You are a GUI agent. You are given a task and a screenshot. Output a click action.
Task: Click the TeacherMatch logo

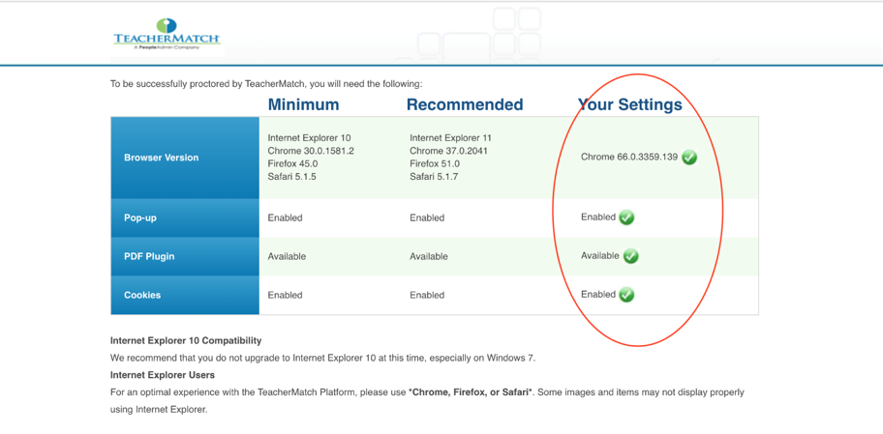pos(167,34)
